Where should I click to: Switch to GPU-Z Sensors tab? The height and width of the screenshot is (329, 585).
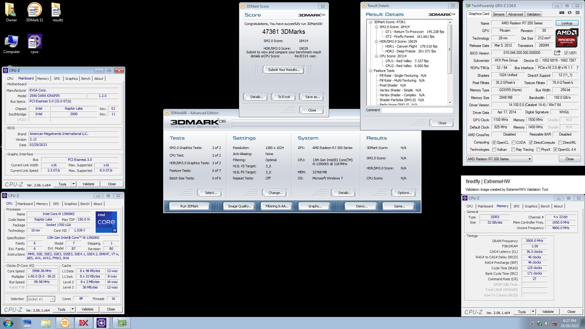coord(498,14)
